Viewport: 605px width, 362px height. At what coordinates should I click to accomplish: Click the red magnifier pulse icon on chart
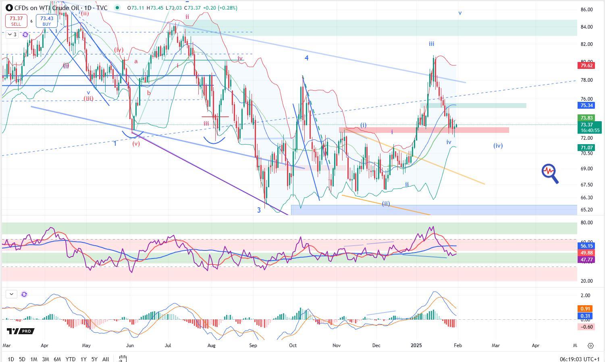pos(550,174)
